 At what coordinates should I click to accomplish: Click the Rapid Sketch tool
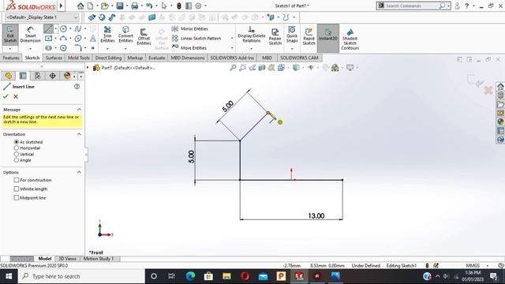(309, 36)
